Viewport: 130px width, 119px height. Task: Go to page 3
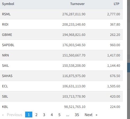(x=44, y=115)
